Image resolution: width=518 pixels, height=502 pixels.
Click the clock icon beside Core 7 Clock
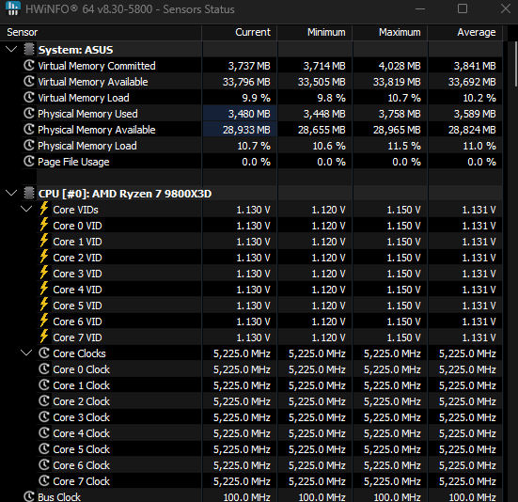pos(44,481)
